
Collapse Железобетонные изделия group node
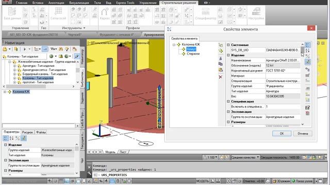click(10, 62)
